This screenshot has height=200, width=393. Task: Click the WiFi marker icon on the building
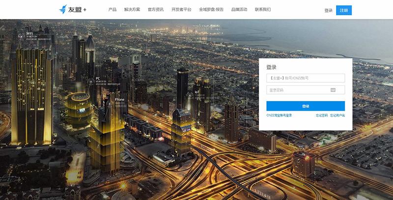click(x=21, y=36)
